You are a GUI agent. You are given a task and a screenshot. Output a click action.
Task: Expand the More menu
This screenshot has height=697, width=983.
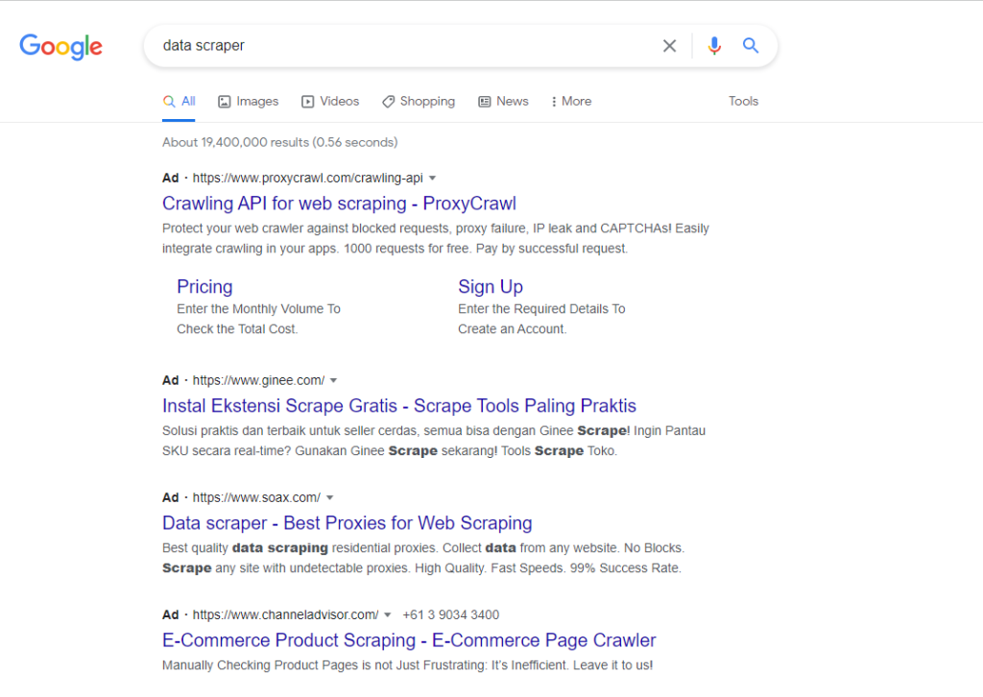tap(571, 102)
